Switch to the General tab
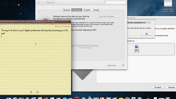176x99 pixels. coord(67,10)
